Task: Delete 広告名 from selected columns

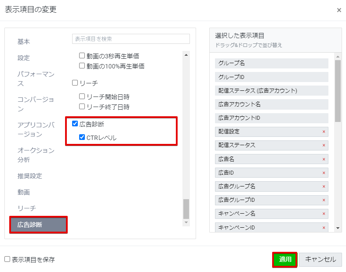Action: click(x=324, y=159)
